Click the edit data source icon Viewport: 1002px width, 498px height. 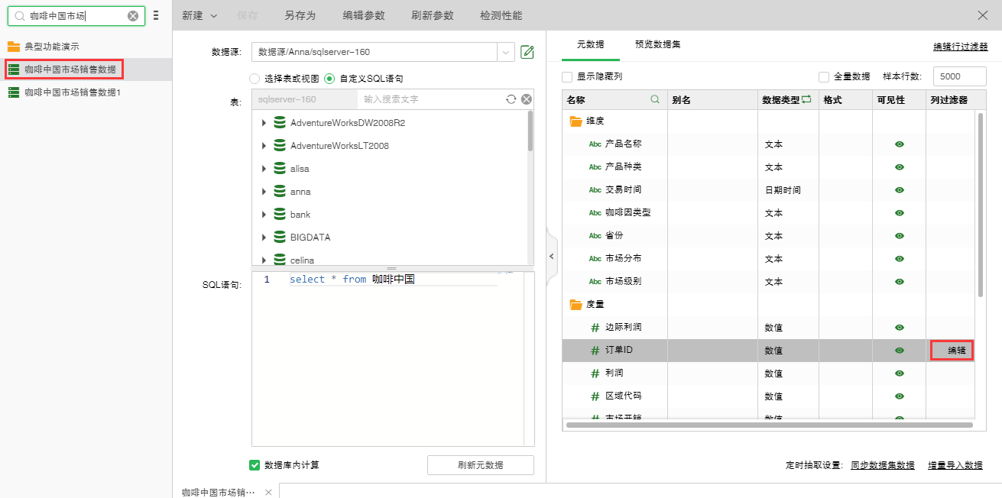point(527,52)
